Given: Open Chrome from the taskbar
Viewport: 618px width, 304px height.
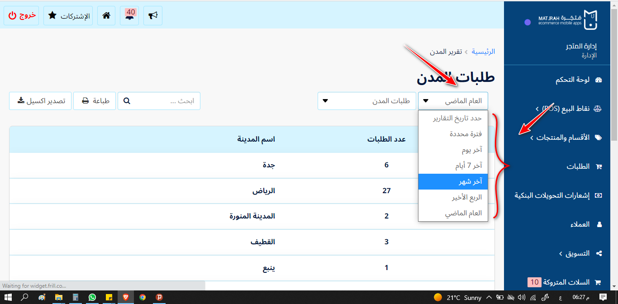Looking at the screenshot, I should 143,297.
